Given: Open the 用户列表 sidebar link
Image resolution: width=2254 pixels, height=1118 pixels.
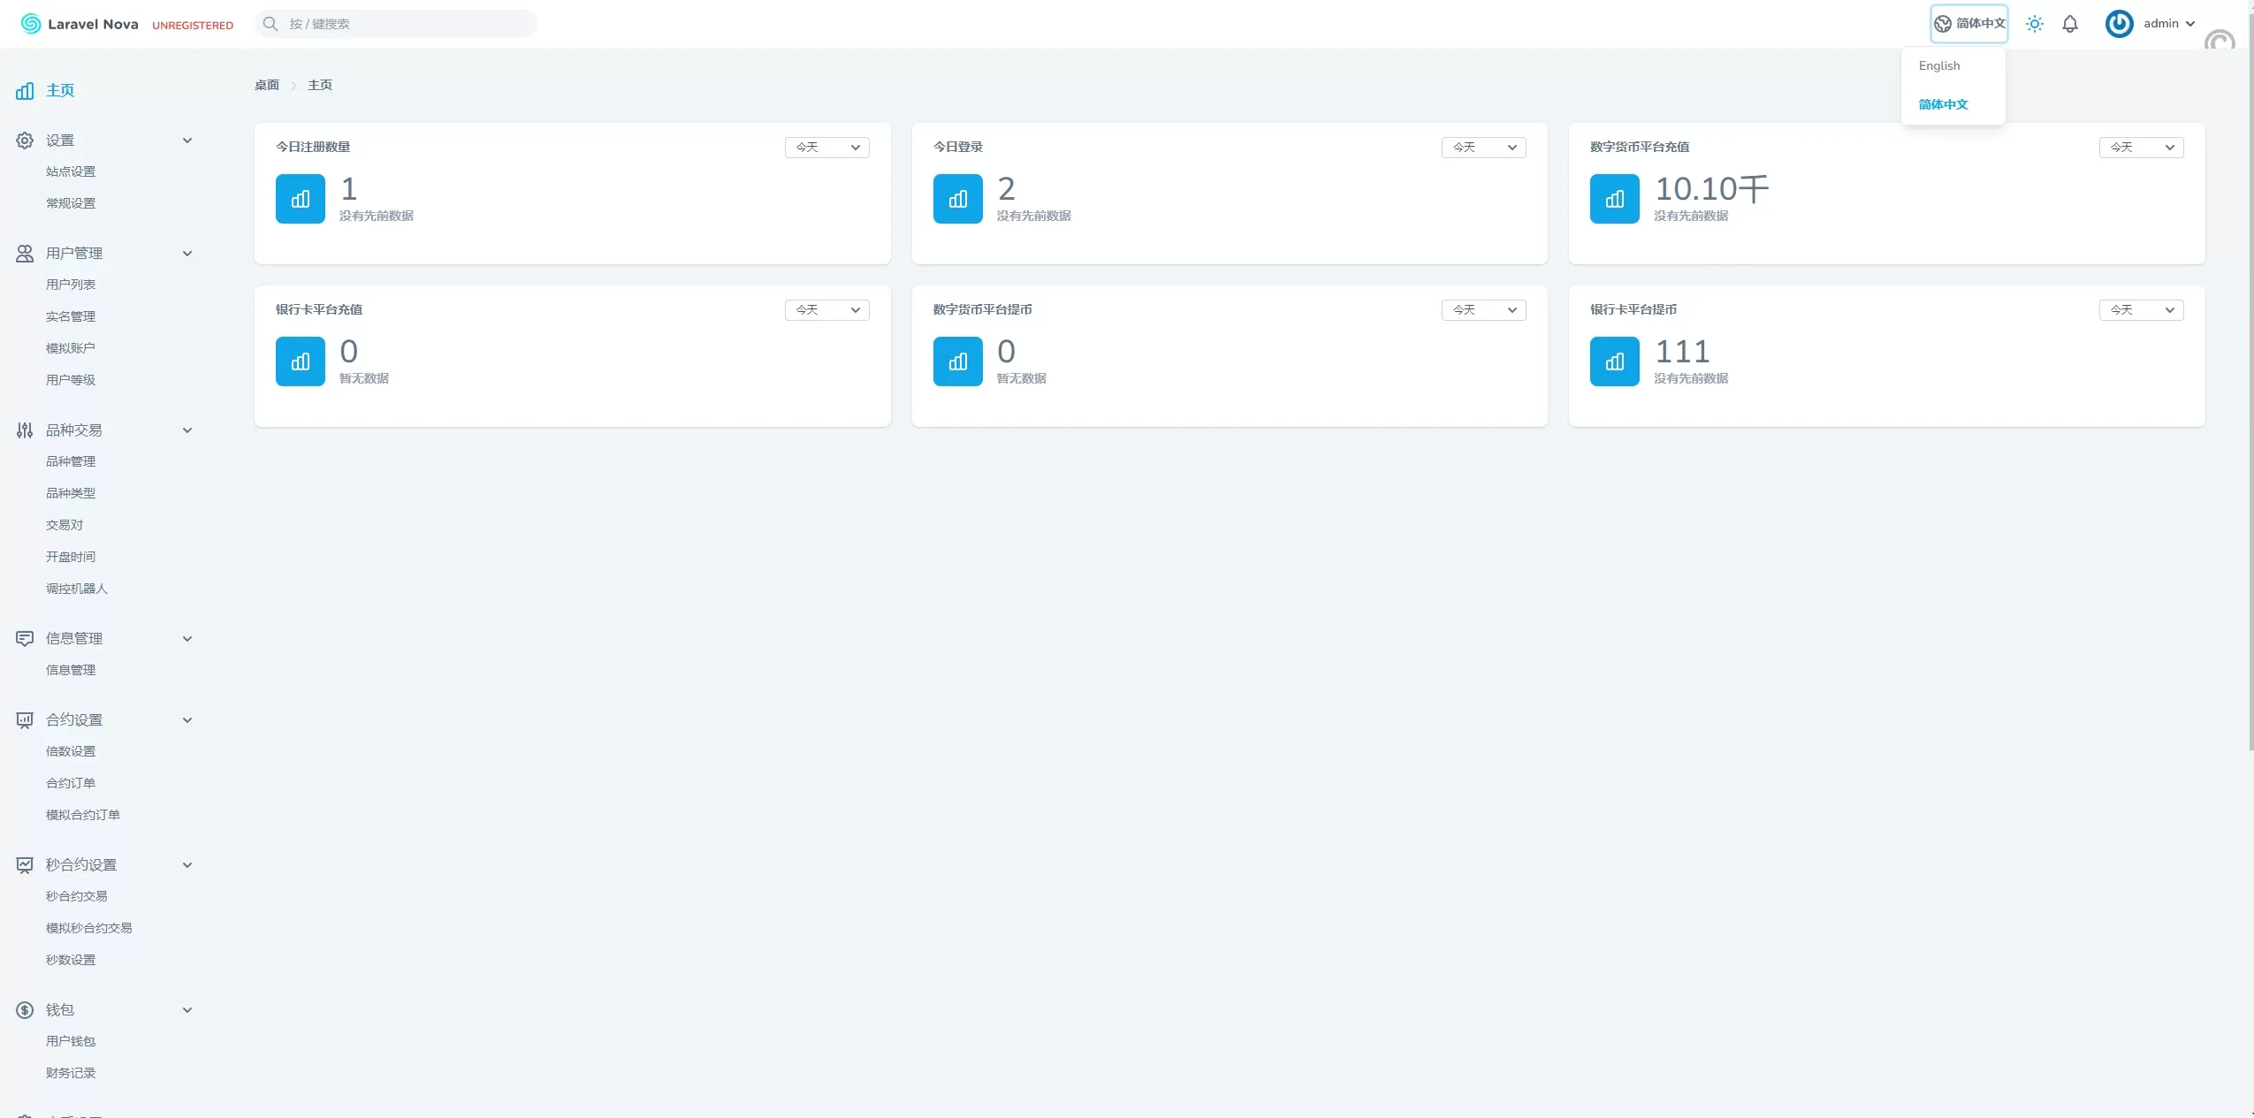Looking at the screenshot, I should point(71,285).
